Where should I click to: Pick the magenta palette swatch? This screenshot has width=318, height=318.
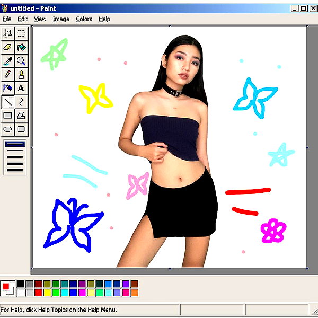[82, 293]
